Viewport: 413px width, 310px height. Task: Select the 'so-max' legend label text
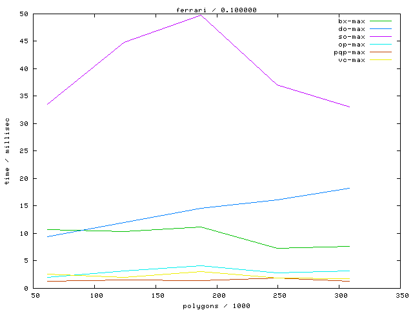click(x=351, y=37)
